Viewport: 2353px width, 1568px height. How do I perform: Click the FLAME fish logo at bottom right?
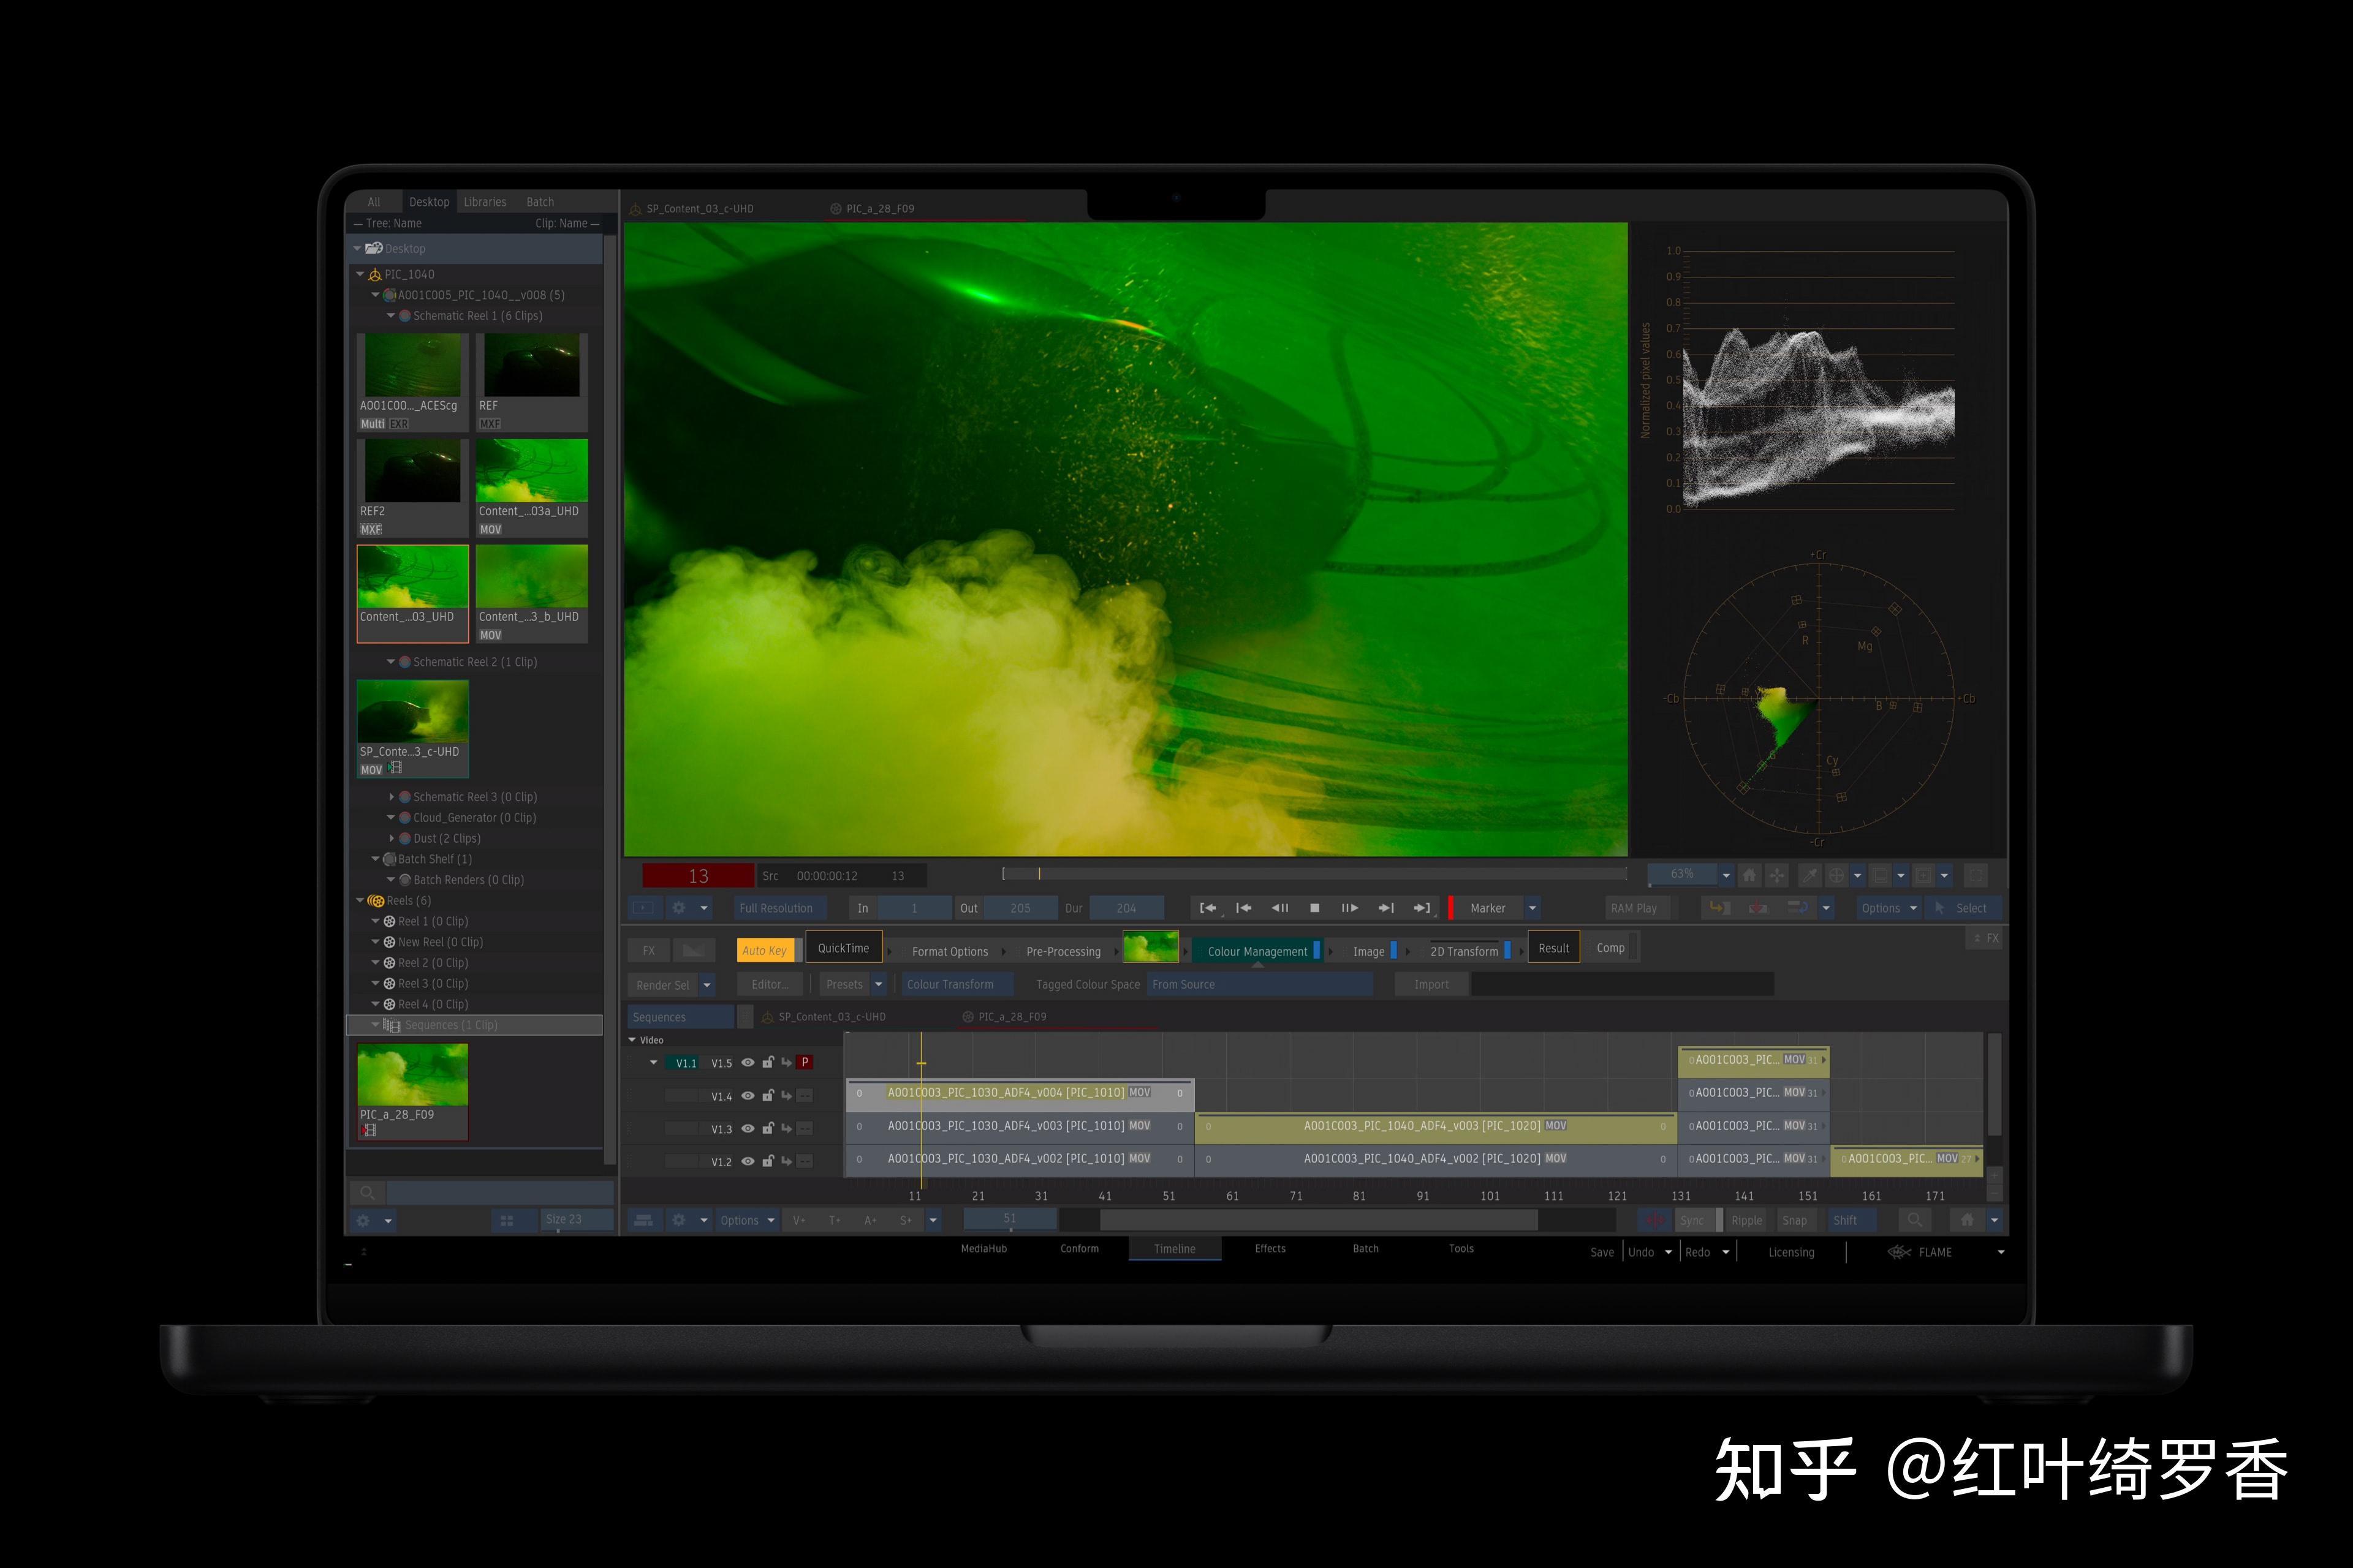(1898, 1251)
